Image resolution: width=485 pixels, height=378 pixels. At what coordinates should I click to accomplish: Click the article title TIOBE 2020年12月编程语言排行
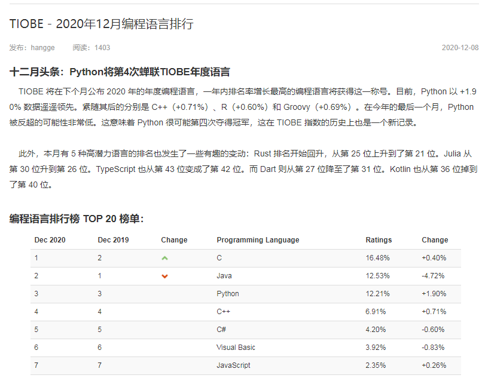click(x=102, y=24)
